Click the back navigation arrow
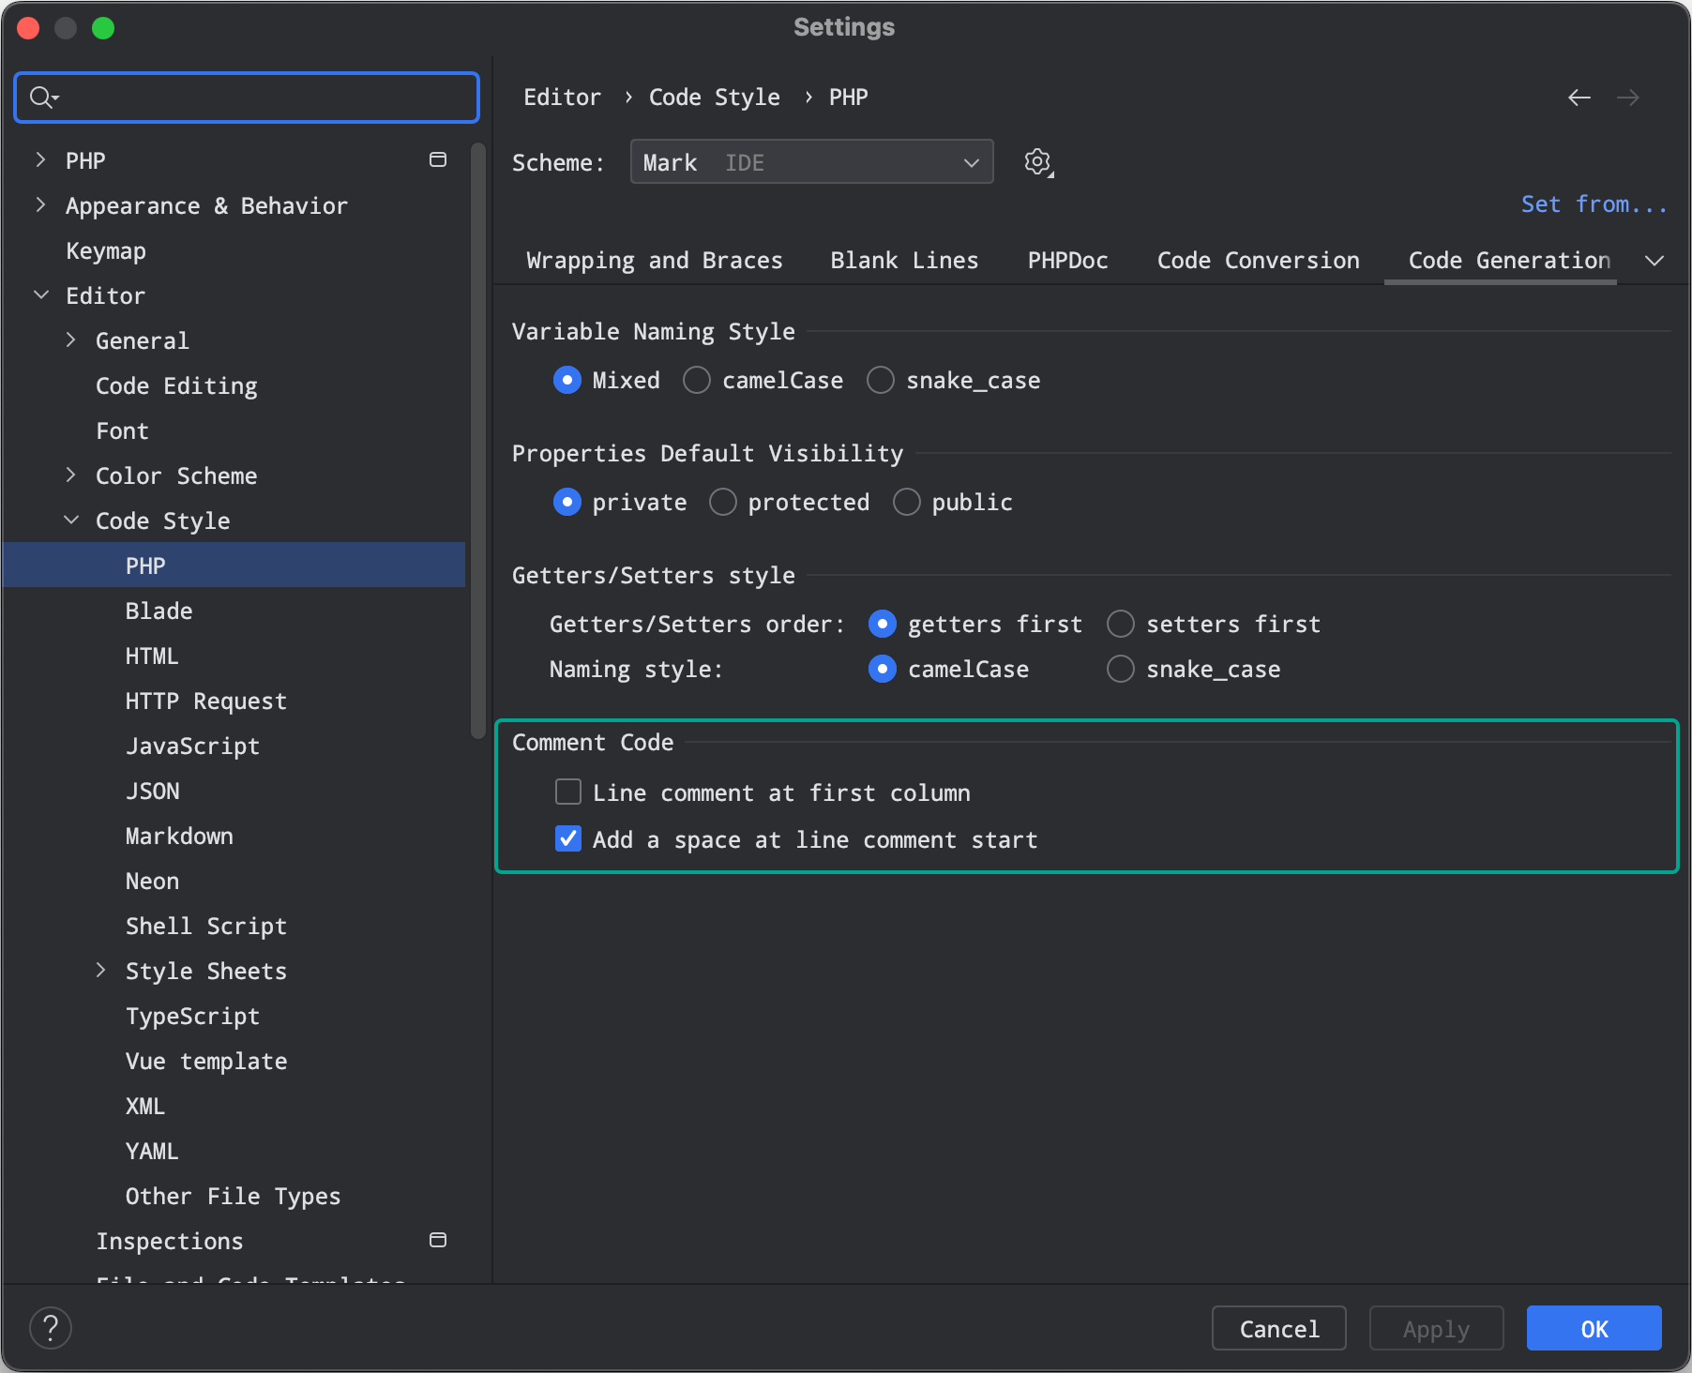Screen dimensions: 1692x1373 (x=1579, y=98)
